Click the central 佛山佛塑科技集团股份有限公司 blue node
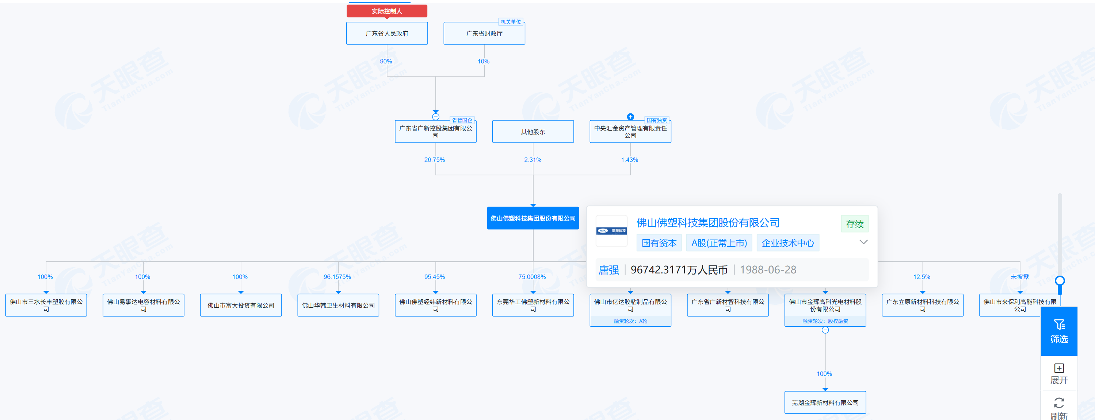The width and height of the screenshot is (1095, 420). (533, 218)
